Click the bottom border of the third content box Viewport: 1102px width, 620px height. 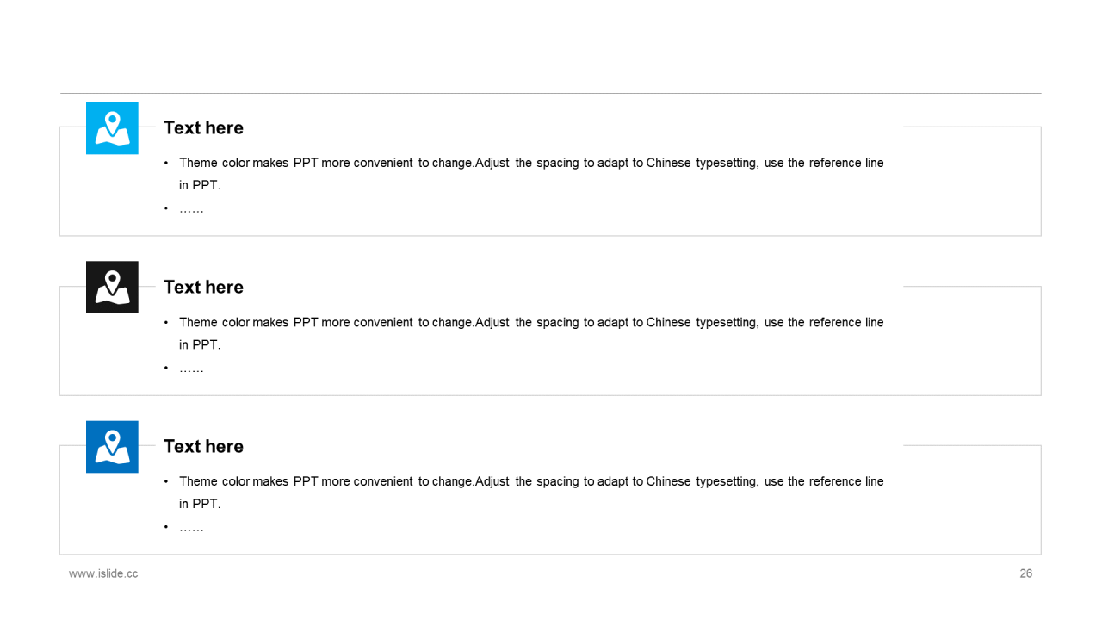point(550,554)
